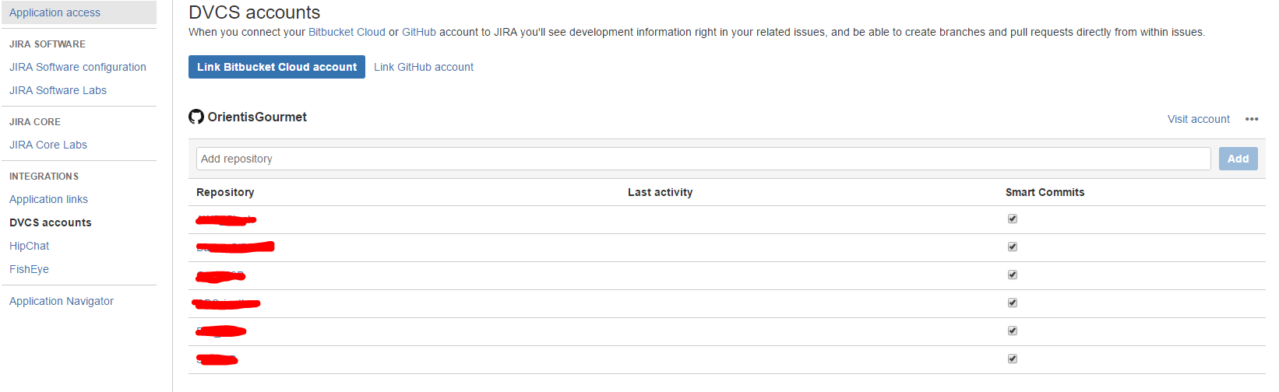Click the Smart Commits column header
Viewport: 1279px width, 392px height.
tap(1045, 192)
